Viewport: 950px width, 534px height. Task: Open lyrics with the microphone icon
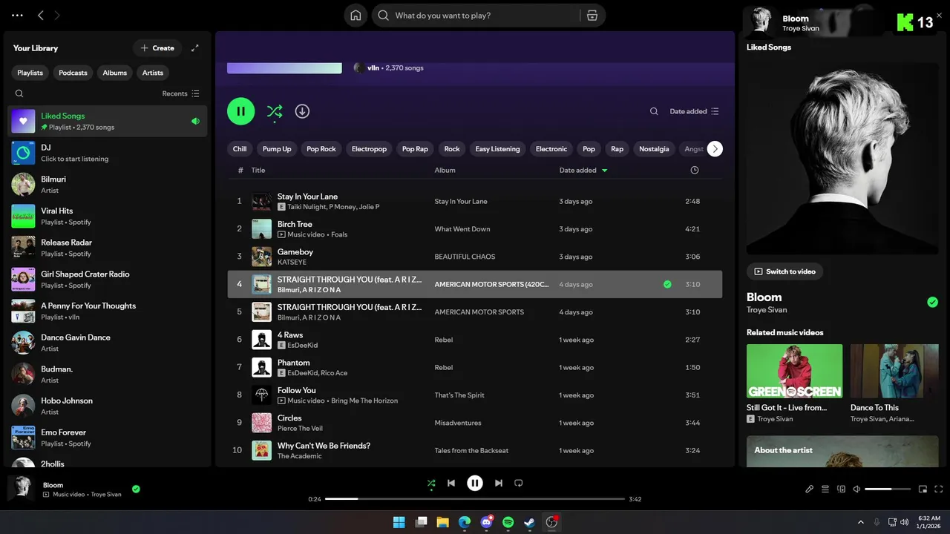point(810,489)
